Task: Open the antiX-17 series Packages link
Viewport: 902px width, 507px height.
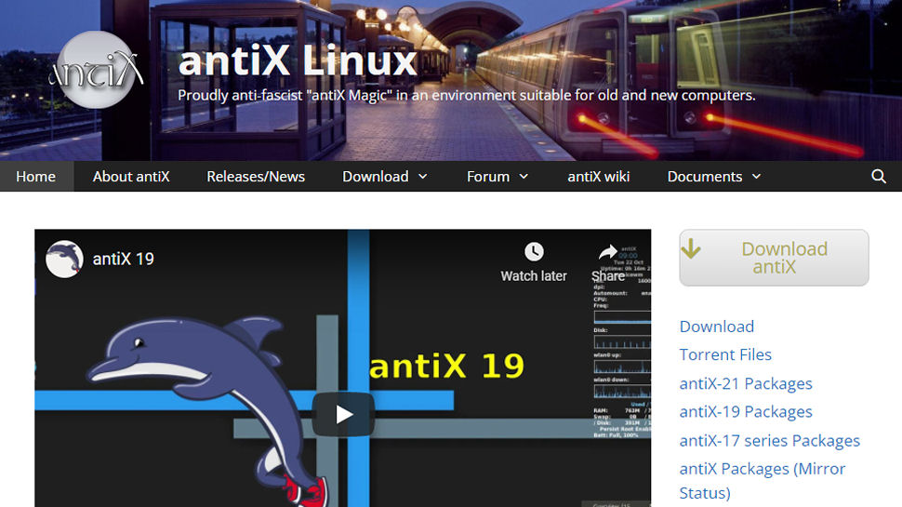Action: point(770,440)
